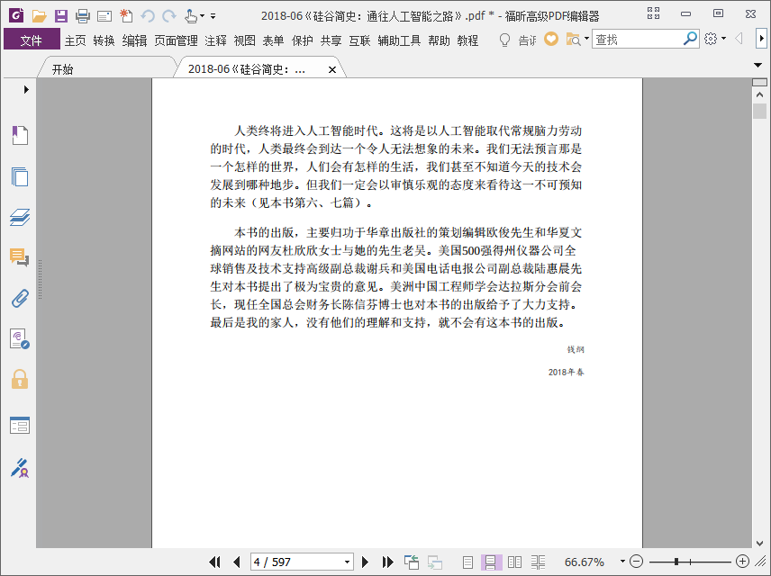Click in the 查找 search field
Viewport: 771px width, 576px height.
638,39
